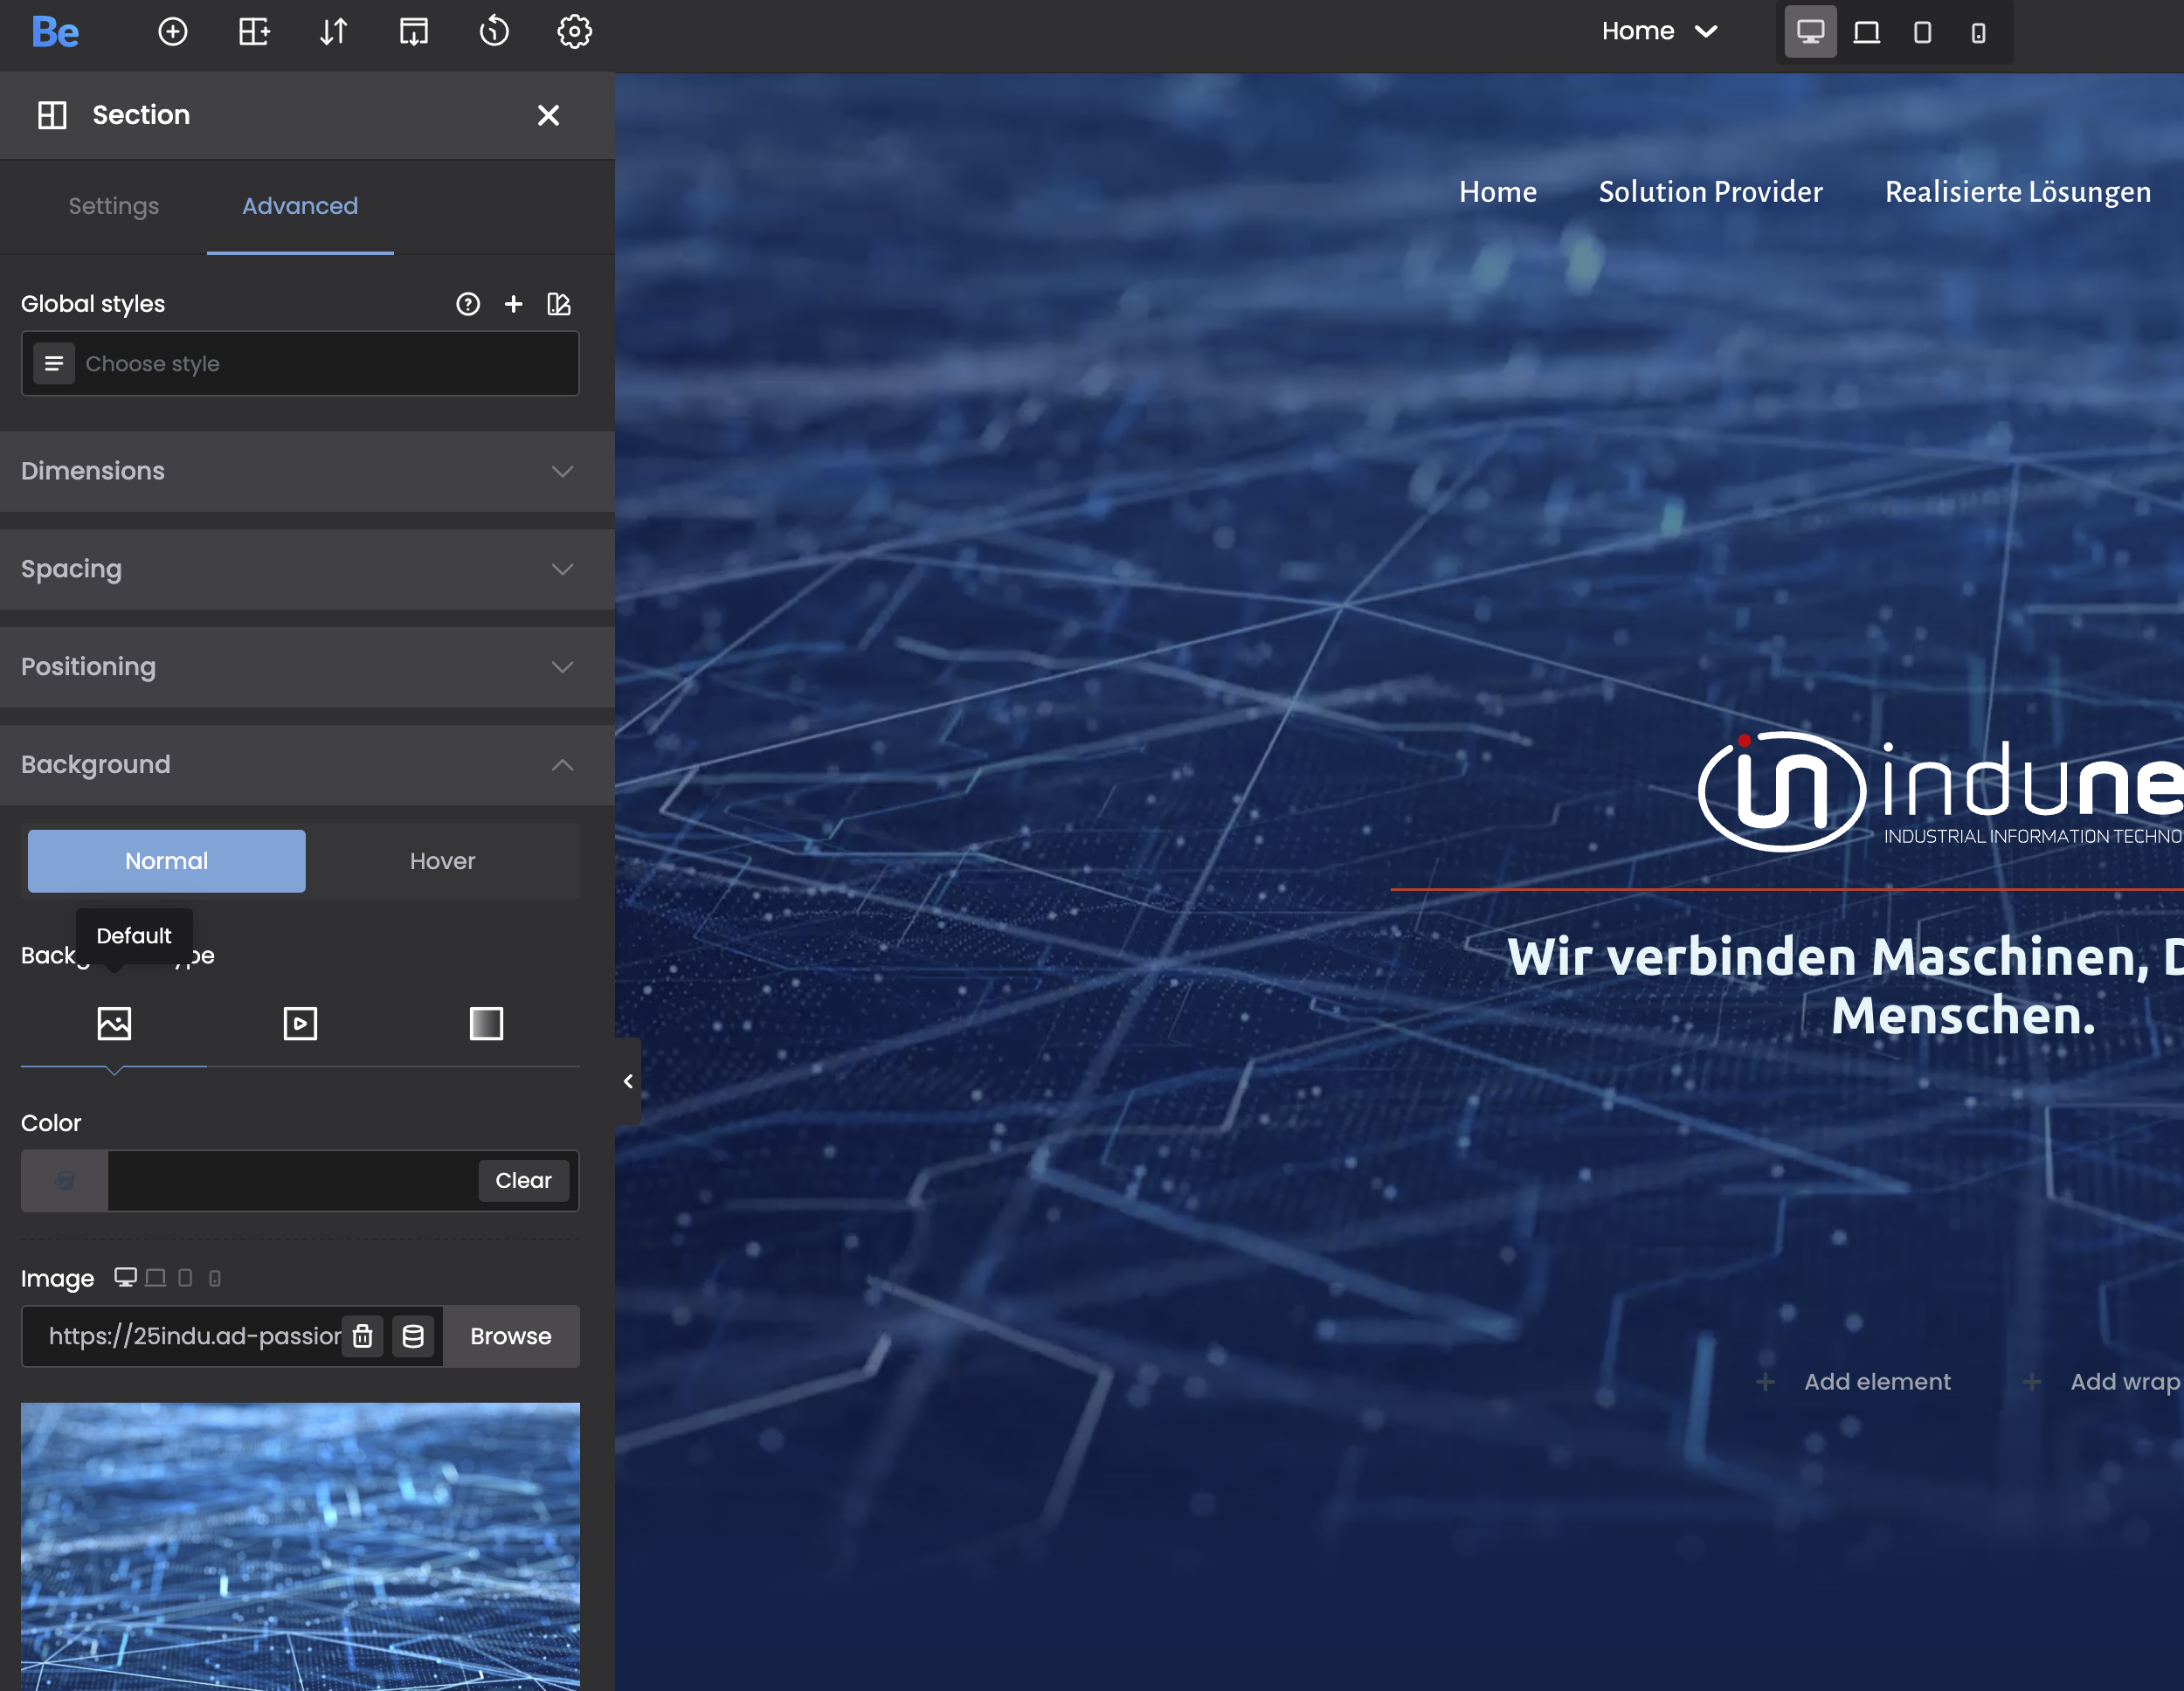Open the background color swatch picker
The width and height of the screenshot is (2184, 1691).
pyautogui.click(x=65, y=1180)
